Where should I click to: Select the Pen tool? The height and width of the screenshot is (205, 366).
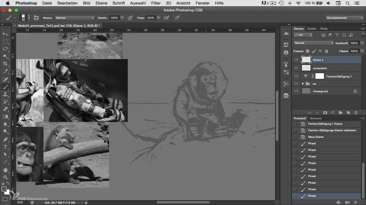pos(5,140)
